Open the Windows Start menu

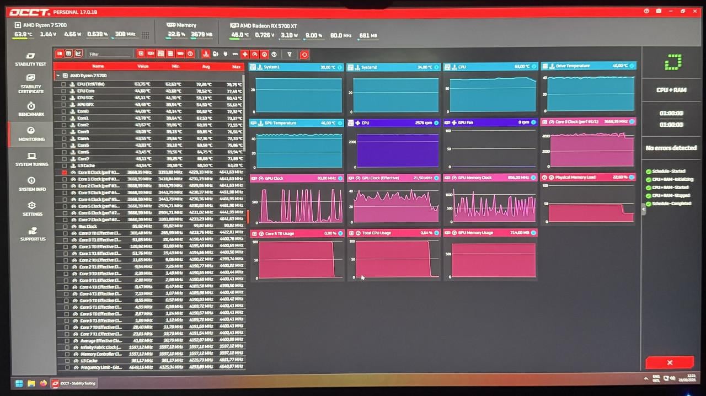pyautogui.click(x=18, y=383)
